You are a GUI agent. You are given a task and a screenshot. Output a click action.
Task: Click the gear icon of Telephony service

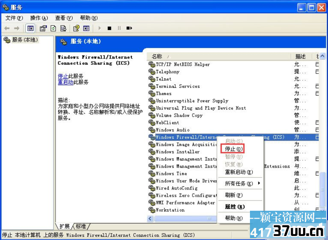click(152, 72)
